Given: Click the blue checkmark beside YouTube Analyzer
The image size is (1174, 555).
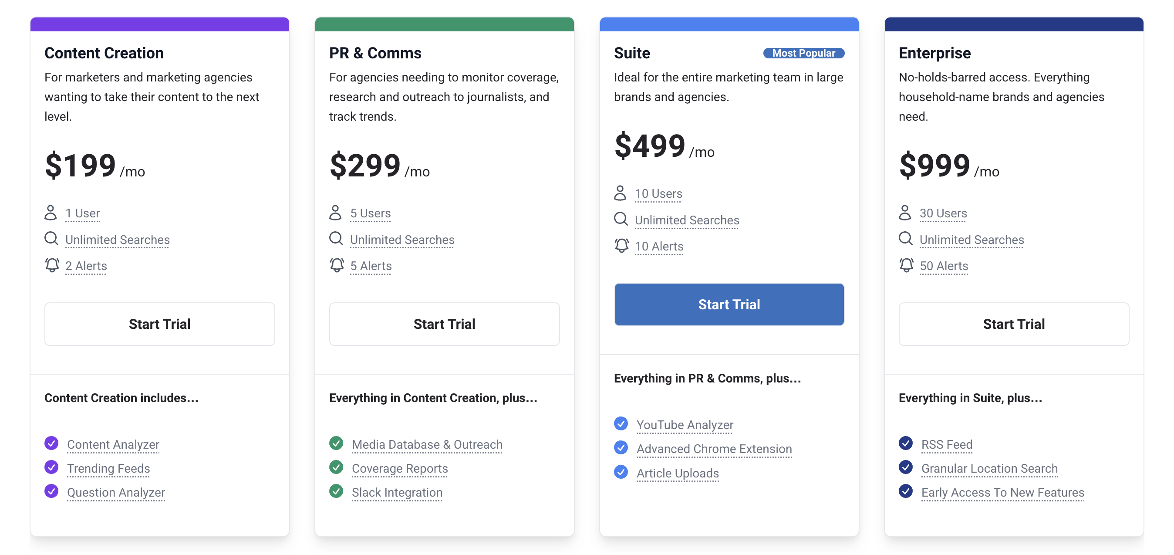Looking at the screenshot, I should [621, 424].
